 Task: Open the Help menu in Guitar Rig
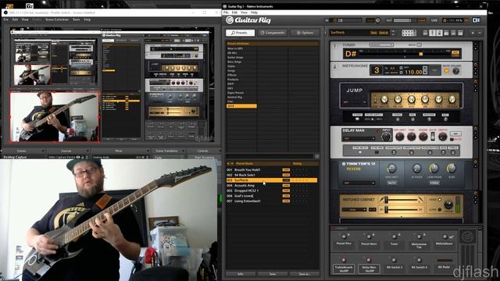[x=254, y=12]
